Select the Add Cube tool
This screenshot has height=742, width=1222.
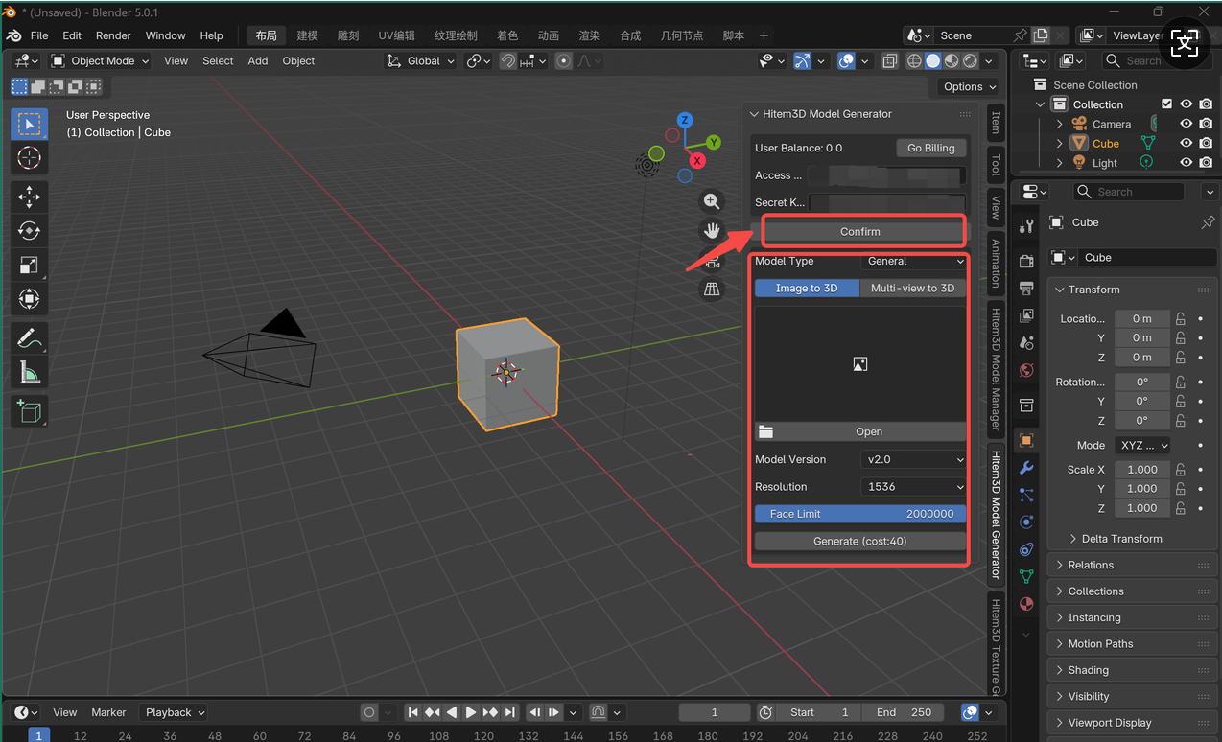(29, 411)
